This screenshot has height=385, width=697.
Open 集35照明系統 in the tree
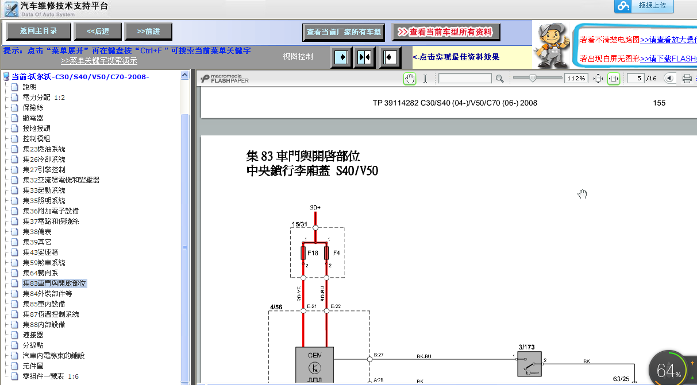(44, 201)
